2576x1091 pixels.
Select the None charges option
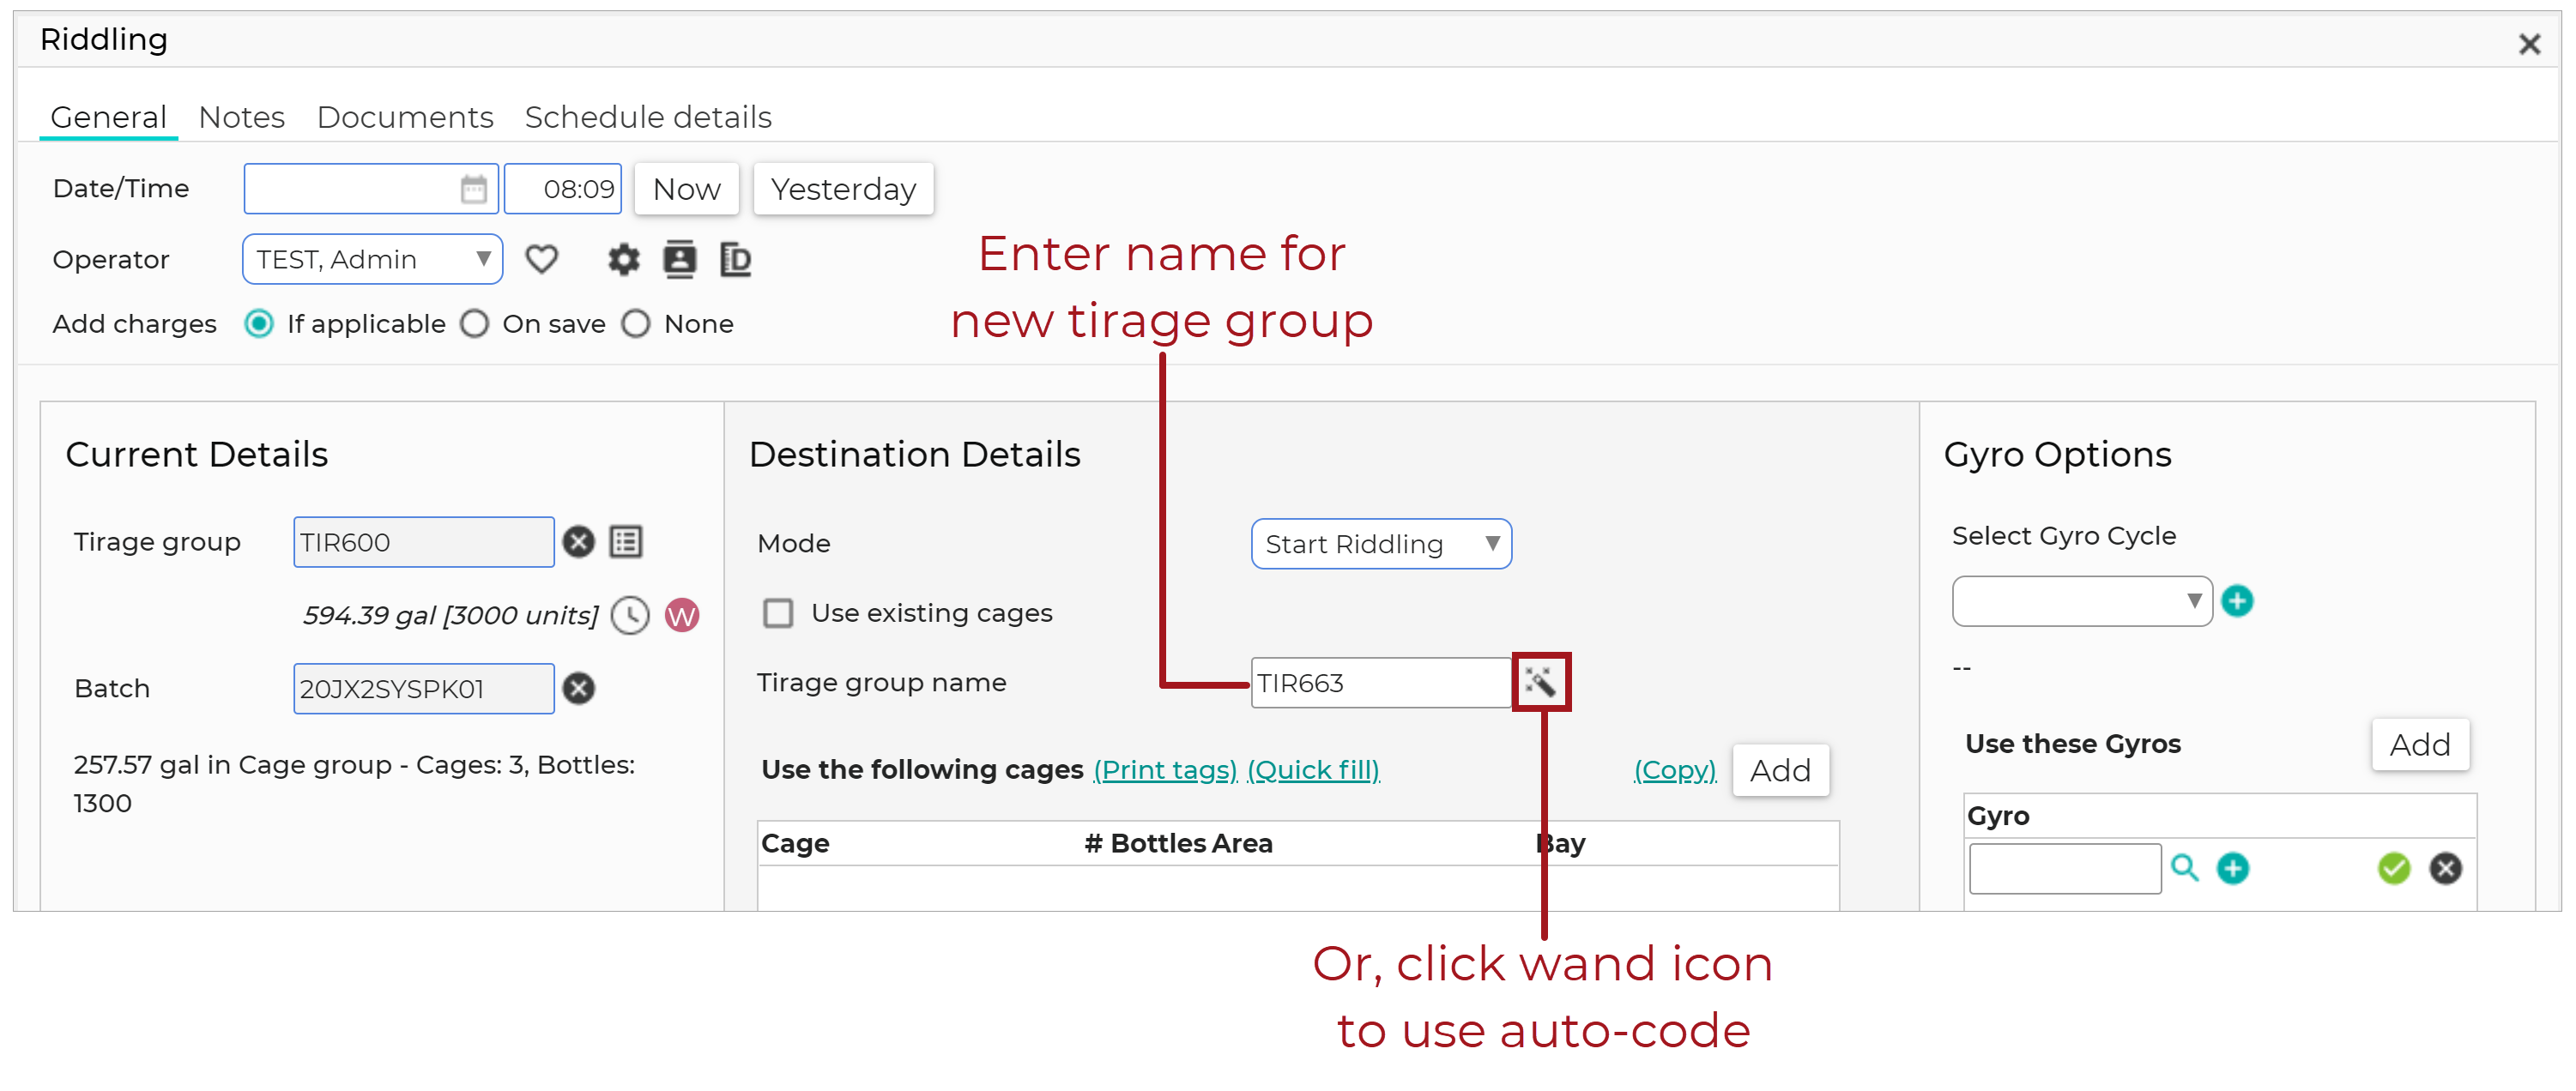tap(636, 324)
